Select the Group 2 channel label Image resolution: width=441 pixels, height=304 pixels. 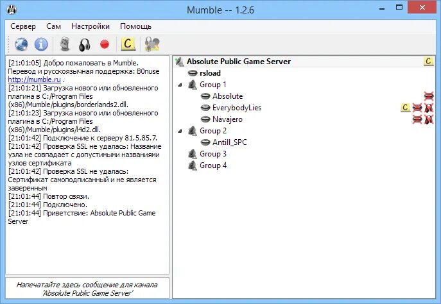pyautogui.click(x=213, y=131)
